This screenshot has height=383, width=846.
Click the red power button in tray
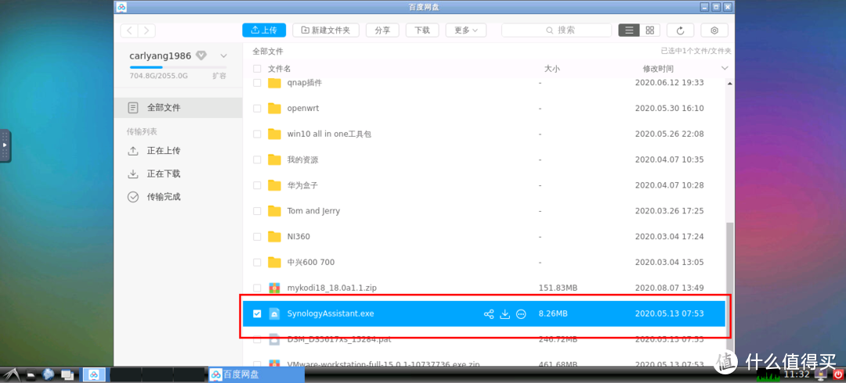pyautogui.click(x=838, y=374)
